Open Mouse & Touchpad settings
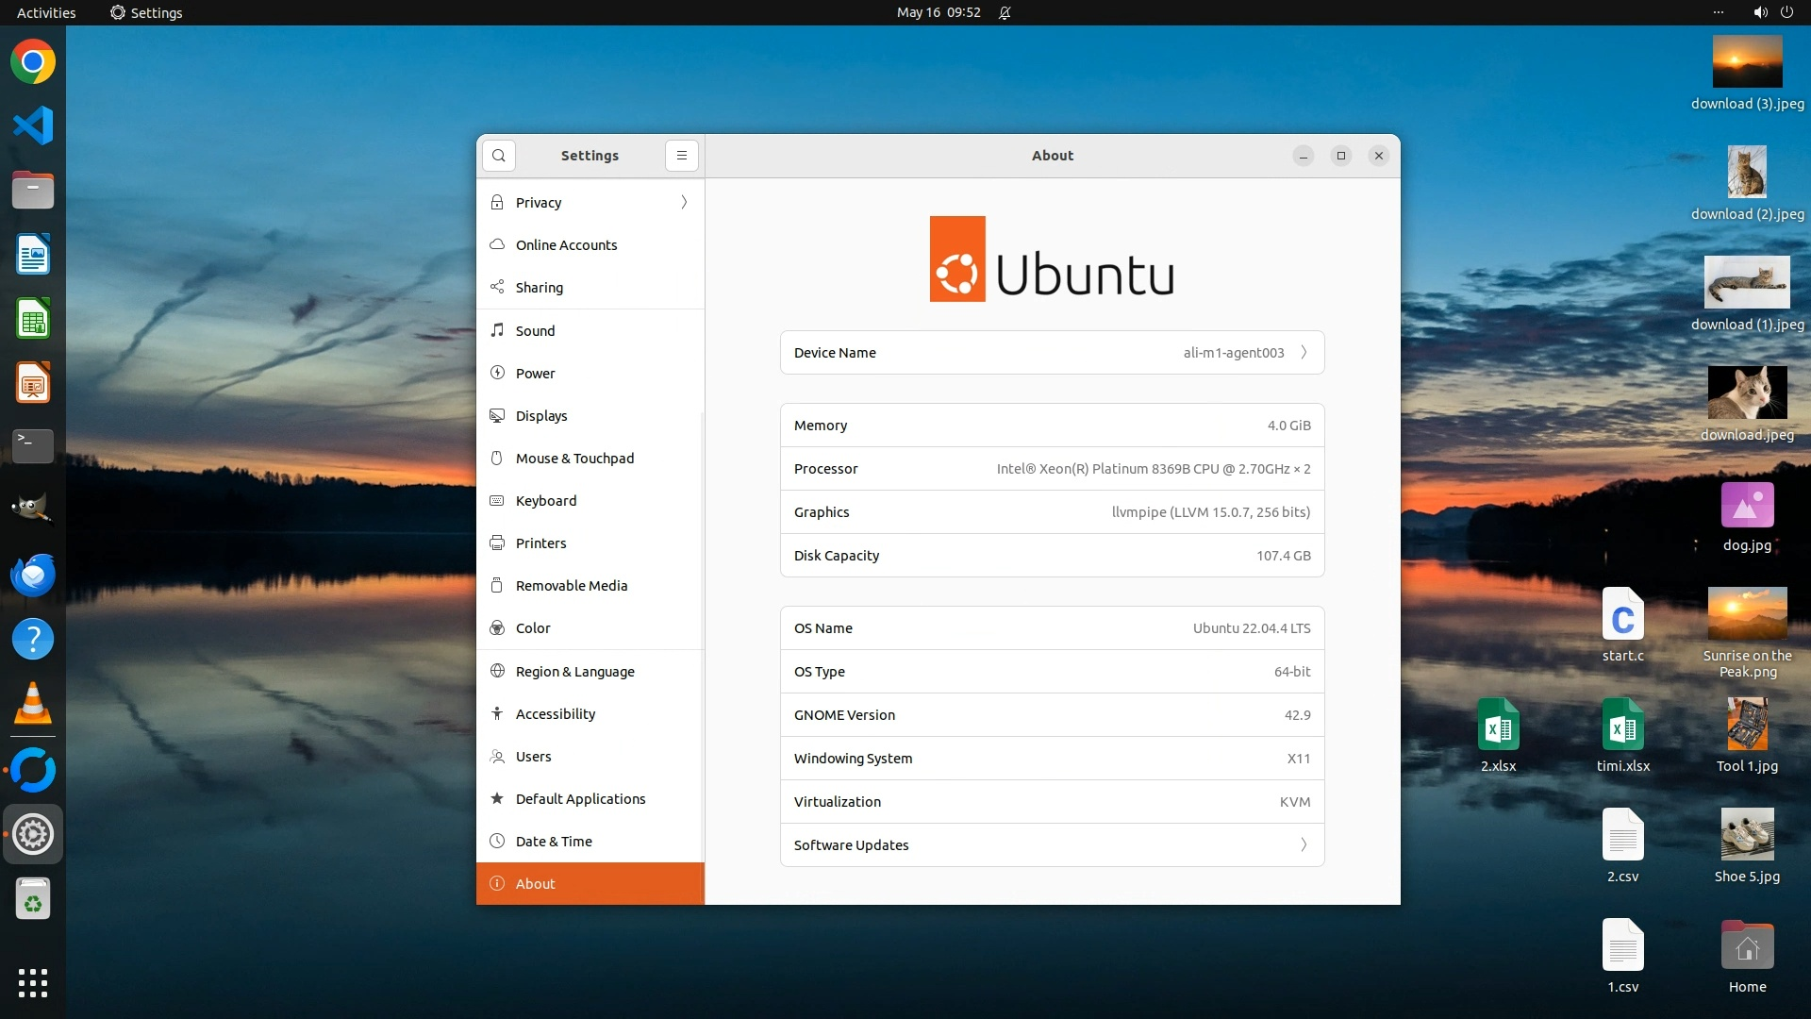The image size is (1811, 1019). pyautogui.click(x=574, y=459)
